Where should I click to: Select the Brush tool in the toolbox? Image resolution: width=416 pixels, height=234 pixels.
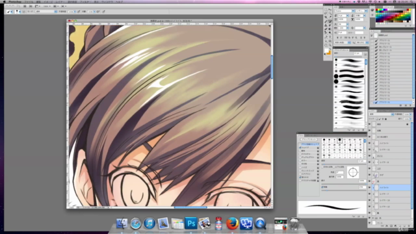(x=330, y=21)
